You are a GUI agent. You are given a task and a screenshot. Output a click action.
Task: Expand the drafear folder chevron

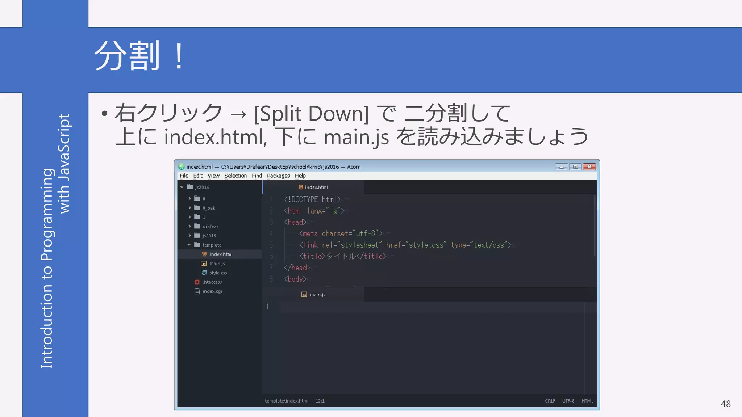click(189, 226)
